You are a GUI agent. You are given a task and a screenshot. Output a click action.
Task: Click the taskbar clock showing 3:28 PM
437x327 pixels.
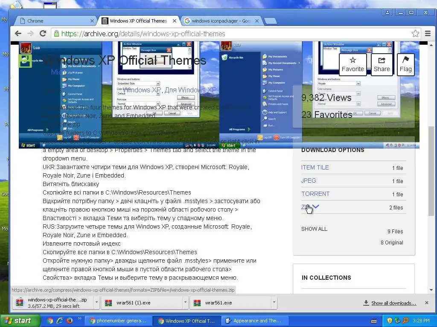coord(421,321)
